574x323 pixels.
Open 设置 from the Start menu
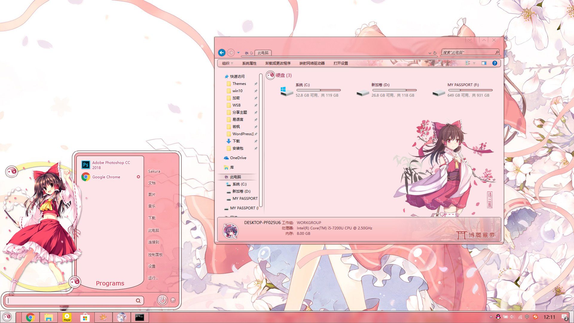click(x=152, y=266)
